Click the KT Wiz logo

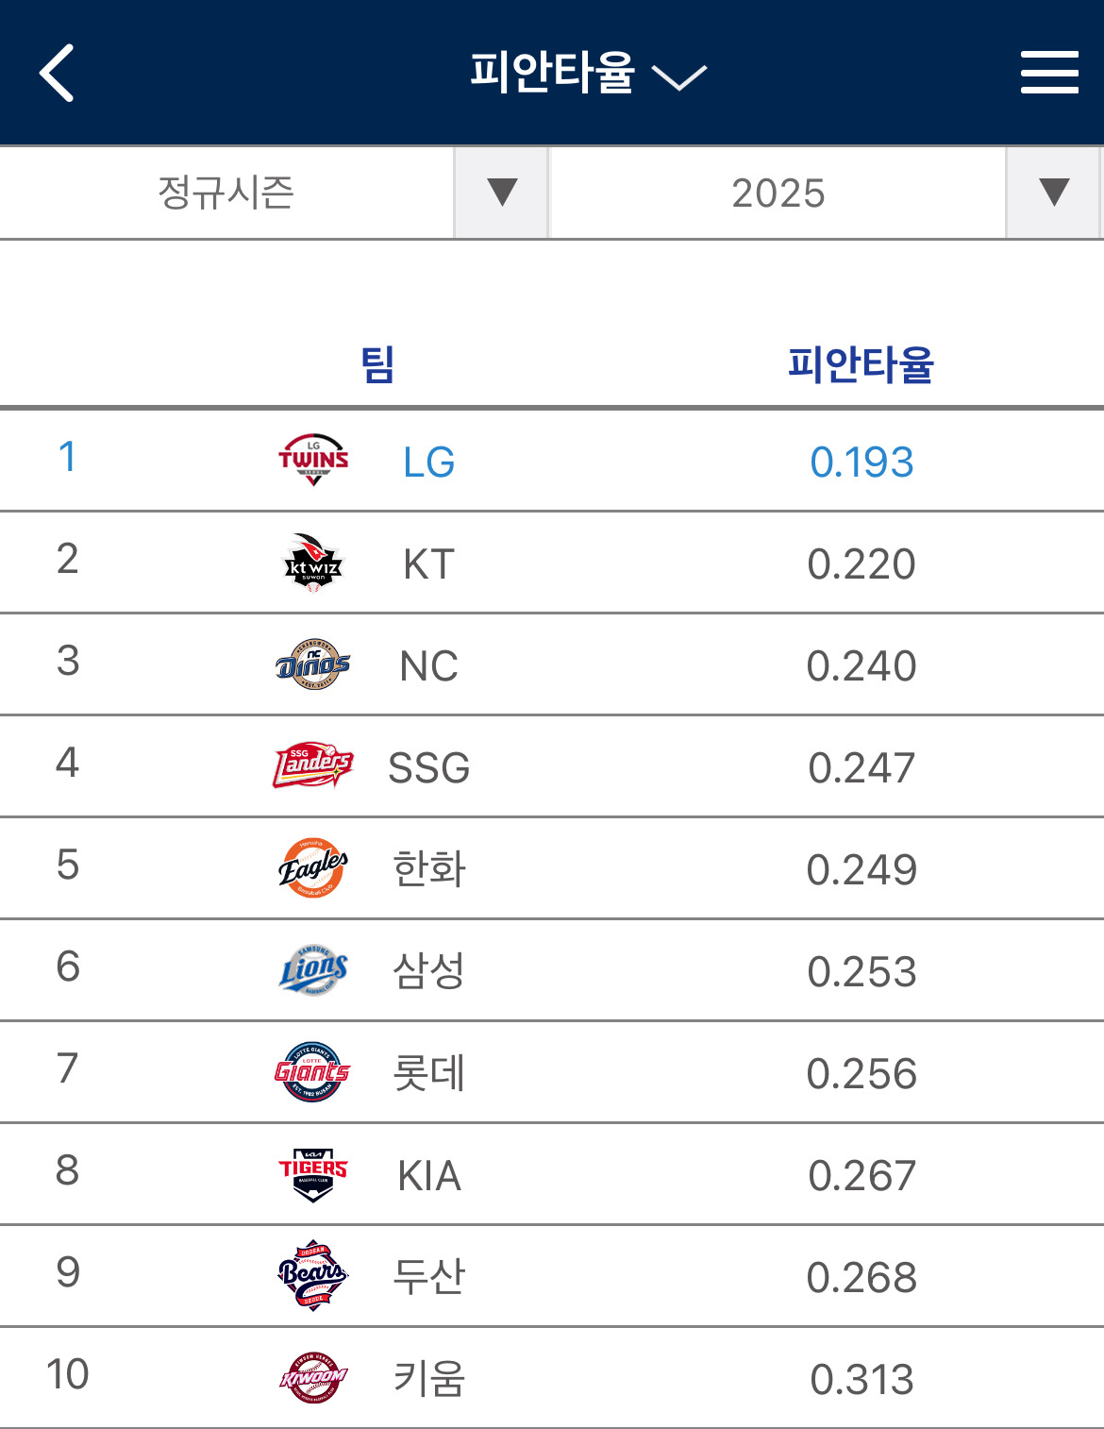coord(313,563)
